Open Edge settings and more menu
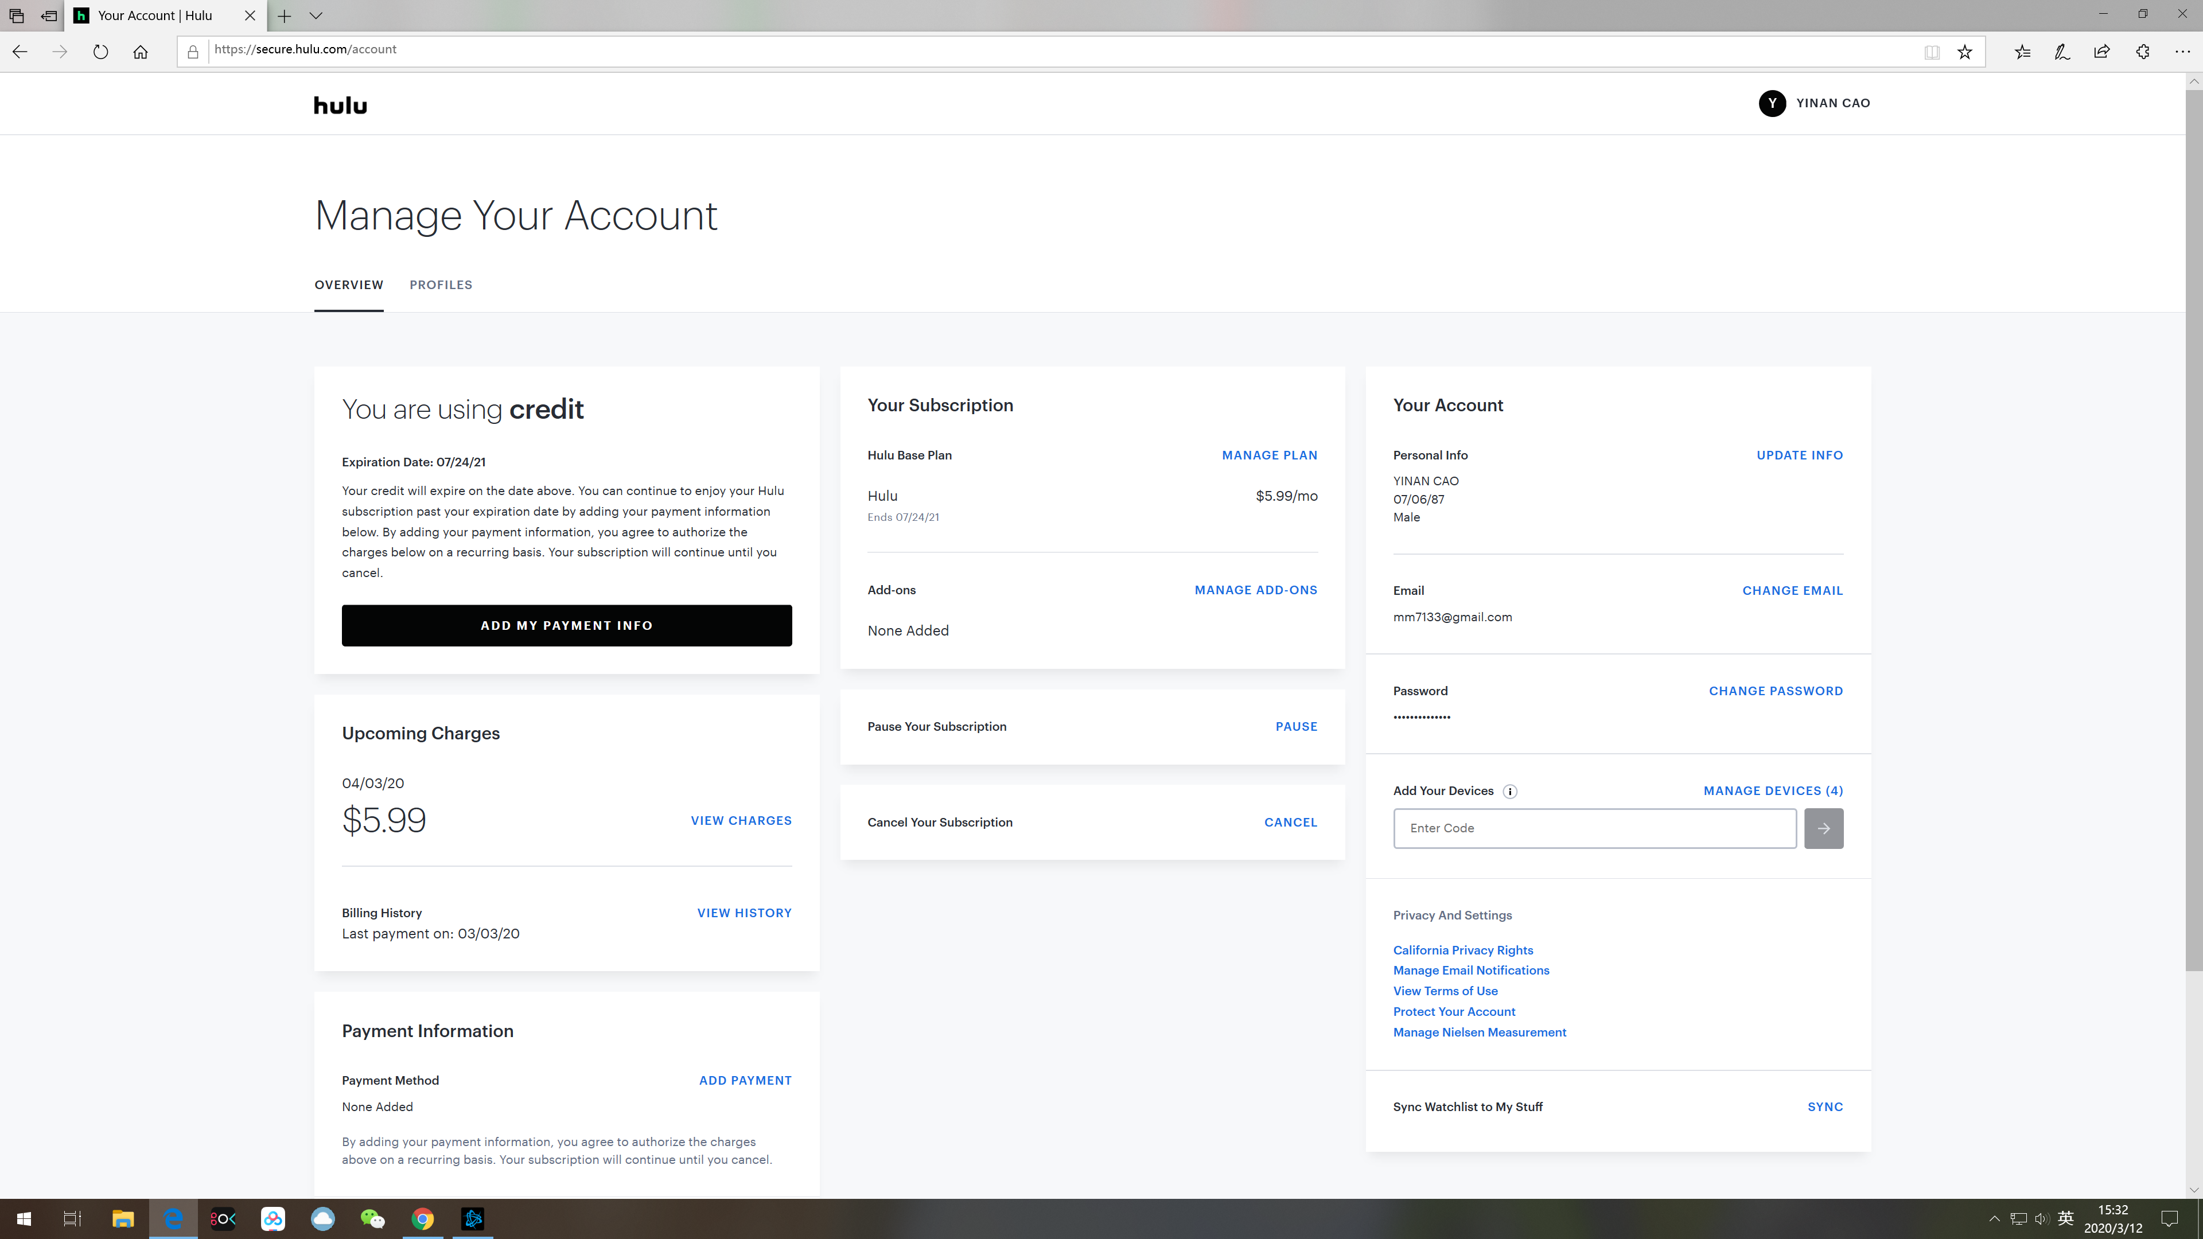This screenshot has width=2203, height=1239. pyautogui.click(x=2182, y=52)
